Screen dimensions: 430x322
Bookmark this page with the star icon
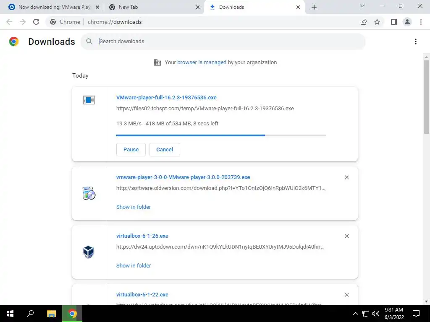click(x=377, y=22)
